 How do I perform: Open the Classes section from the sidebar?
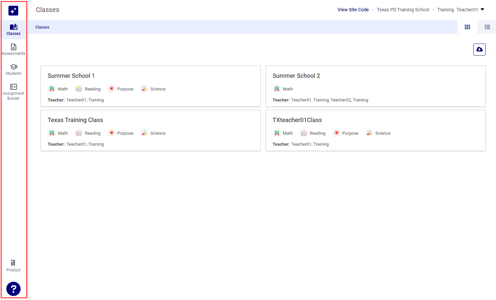tap(13, 30)
